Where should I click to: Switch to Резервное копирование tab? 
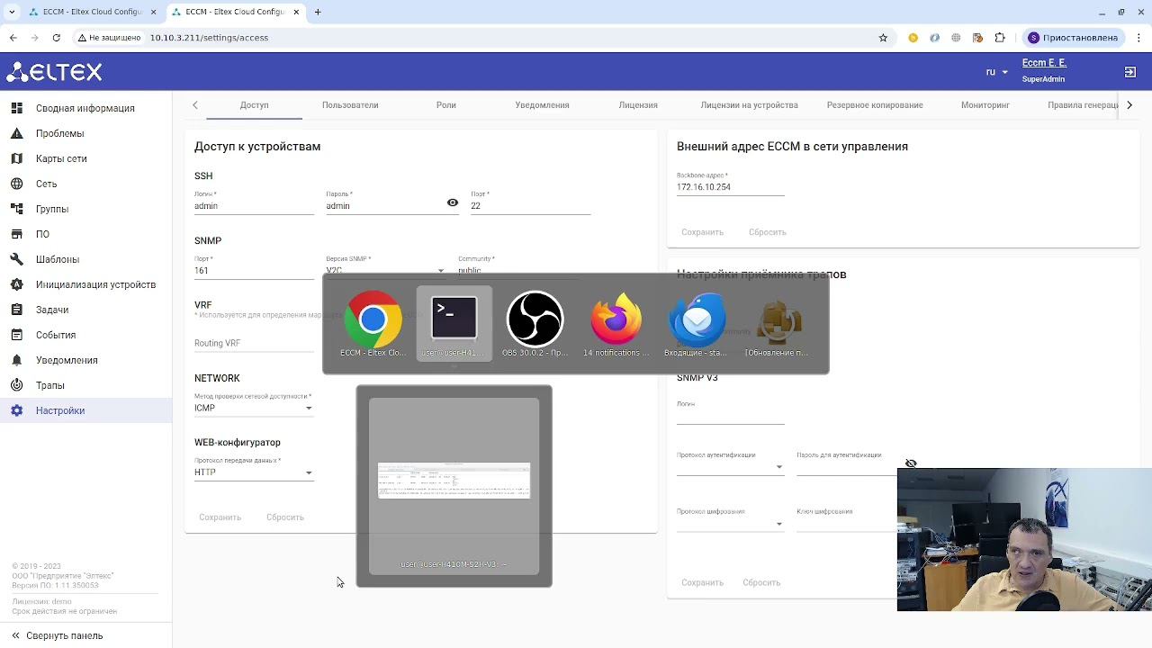[x=875, y=105]
